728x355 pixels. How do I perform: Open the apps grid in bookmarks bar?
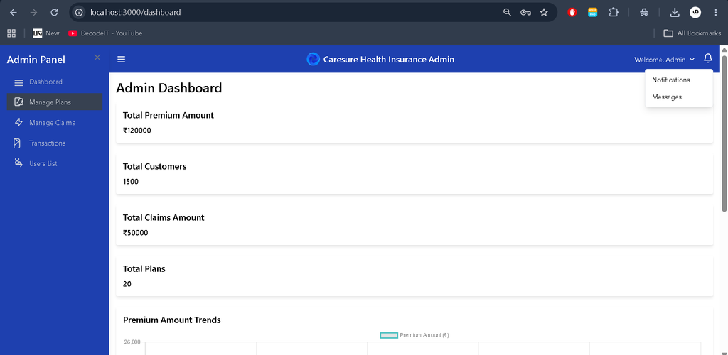11,33
